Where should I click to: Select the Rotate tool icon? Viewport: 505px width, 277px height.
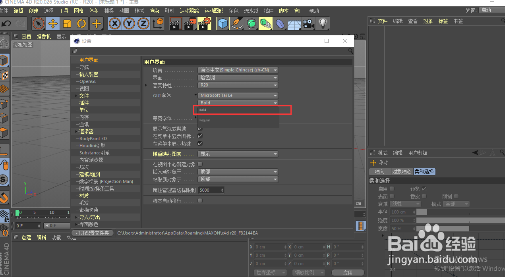pos(81,24)
